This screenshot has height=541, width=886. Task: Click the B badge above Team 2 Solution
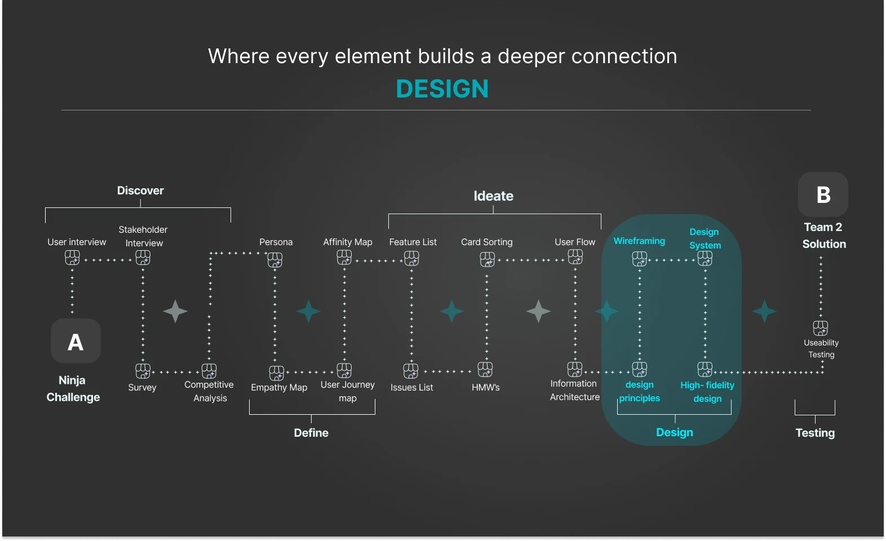pyautogui.click(x=823, y=194)
